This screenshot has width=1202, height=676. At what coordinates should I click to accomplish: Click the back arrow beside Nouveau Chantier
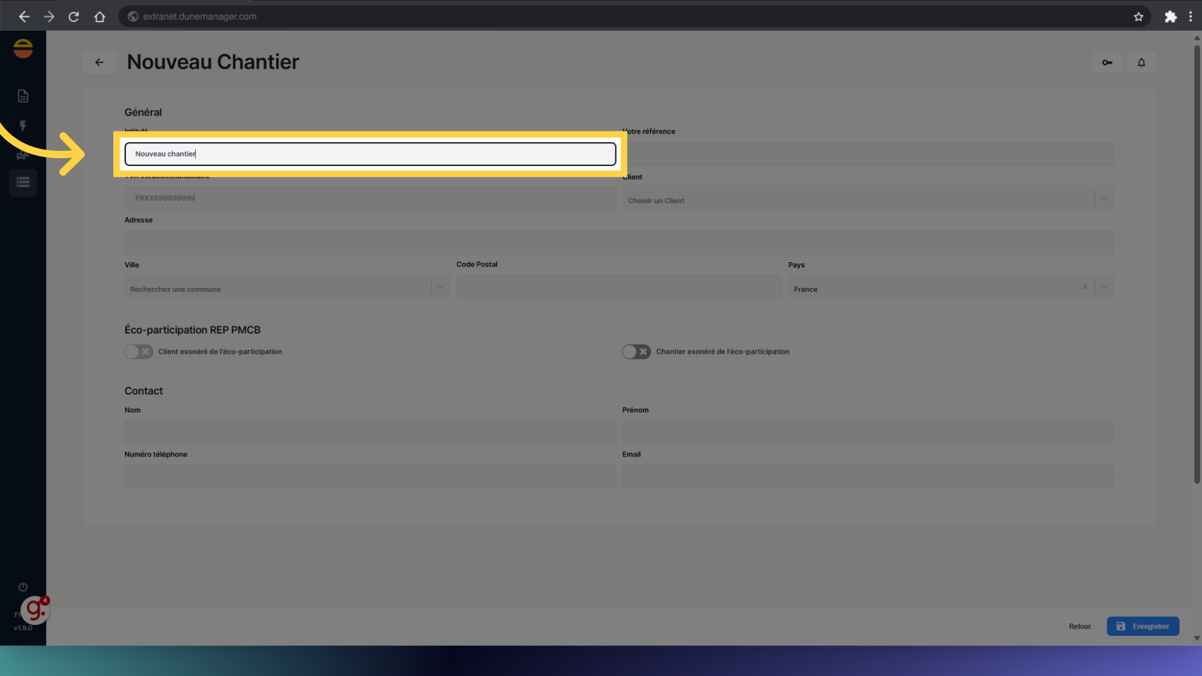tap(99, 63)
